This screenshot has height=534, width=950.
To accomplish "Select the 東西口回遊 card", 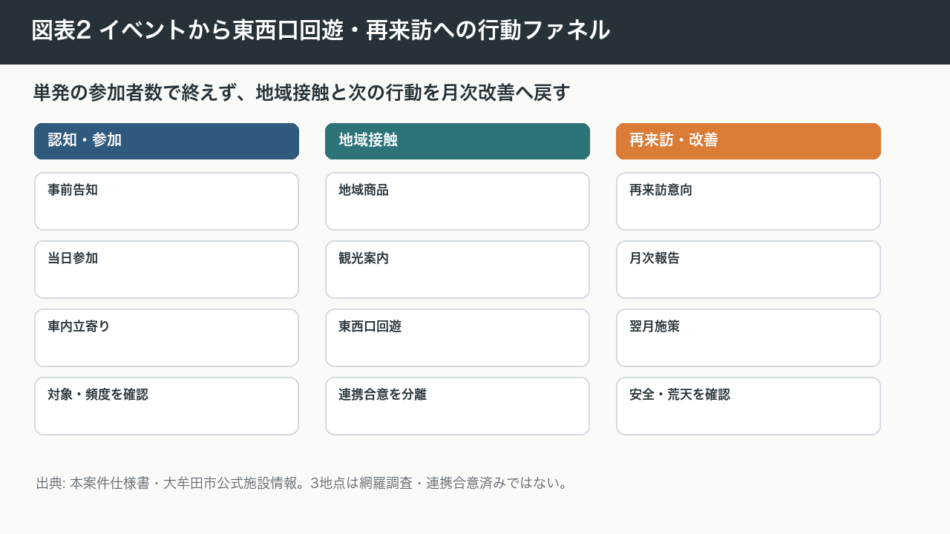I will click(x=457, y=338).
